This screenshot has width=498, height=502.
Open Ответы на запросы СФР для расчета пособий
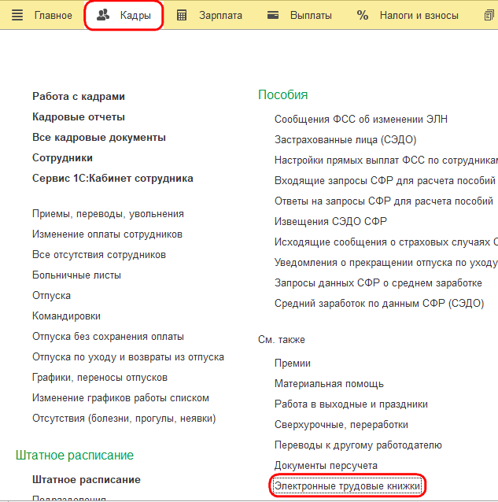click(x=384, y=201)
